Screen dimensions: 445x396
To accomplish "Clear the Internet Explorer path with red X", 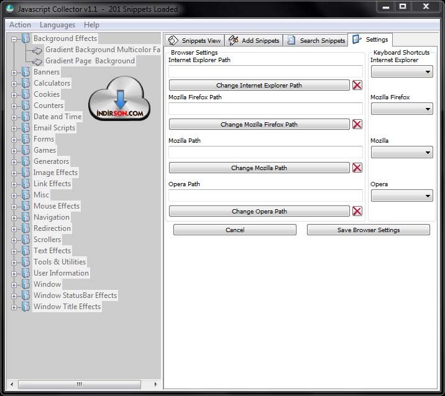I will click(x=357, y=85).
